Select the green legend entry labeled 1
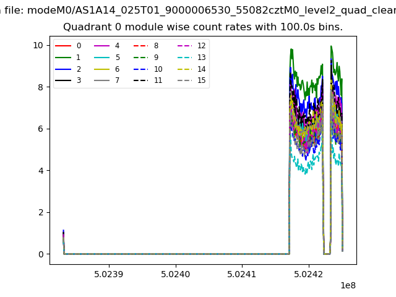Screen dimensions: 396x297 [x=63, y=58]
